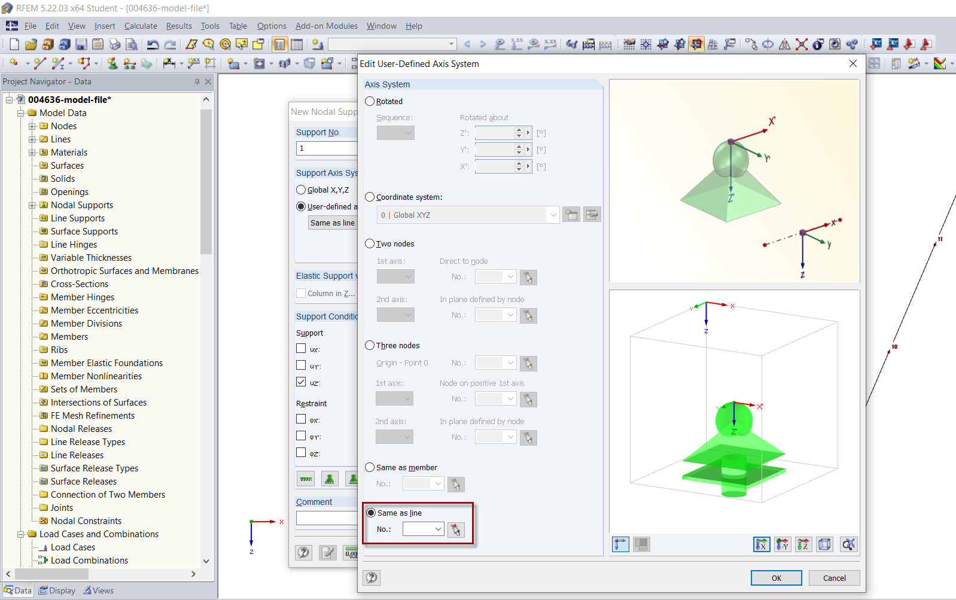Uncheck the uz support checkbox
956x600 pixels.
[x=301, y=382]
